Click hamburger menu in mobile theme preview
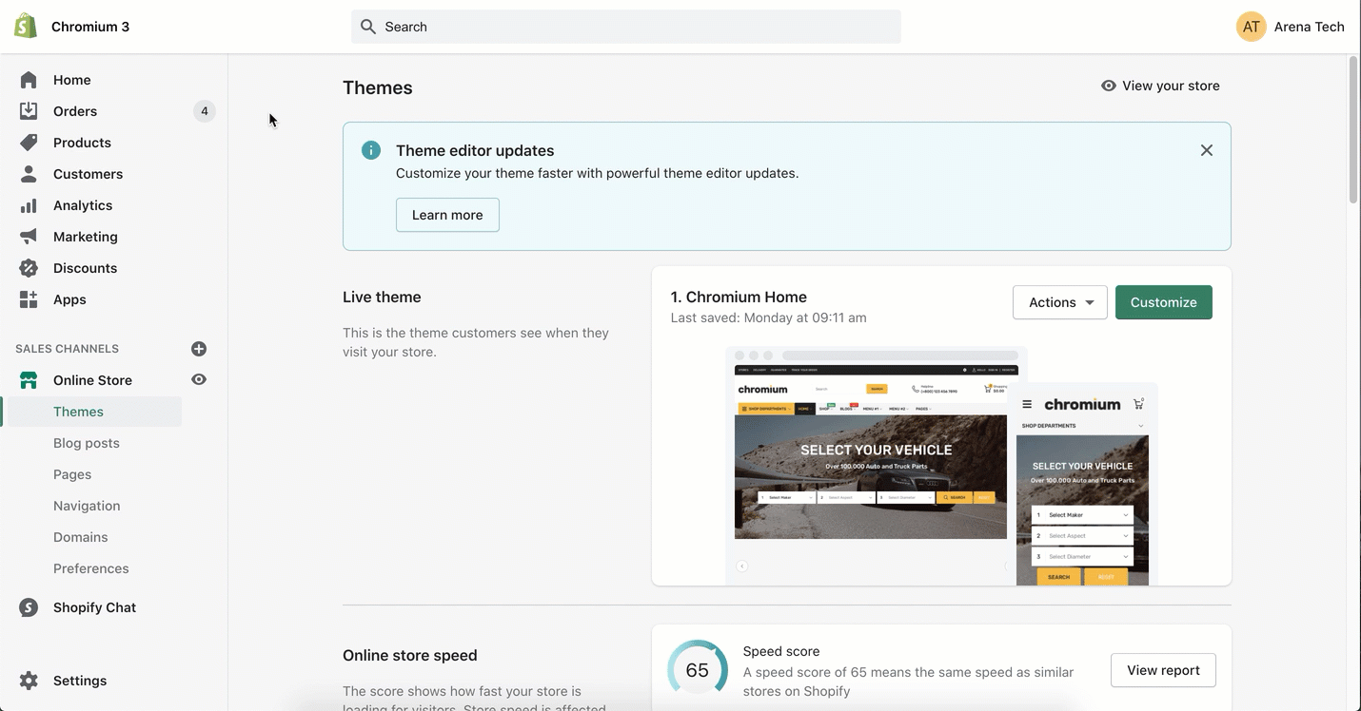The image size is (1361, 711). [1027, 404]
